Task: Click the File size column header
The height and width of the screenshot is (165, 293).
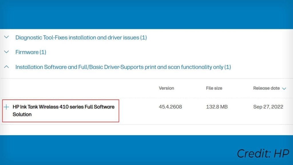Action: [x=214, y=88]
